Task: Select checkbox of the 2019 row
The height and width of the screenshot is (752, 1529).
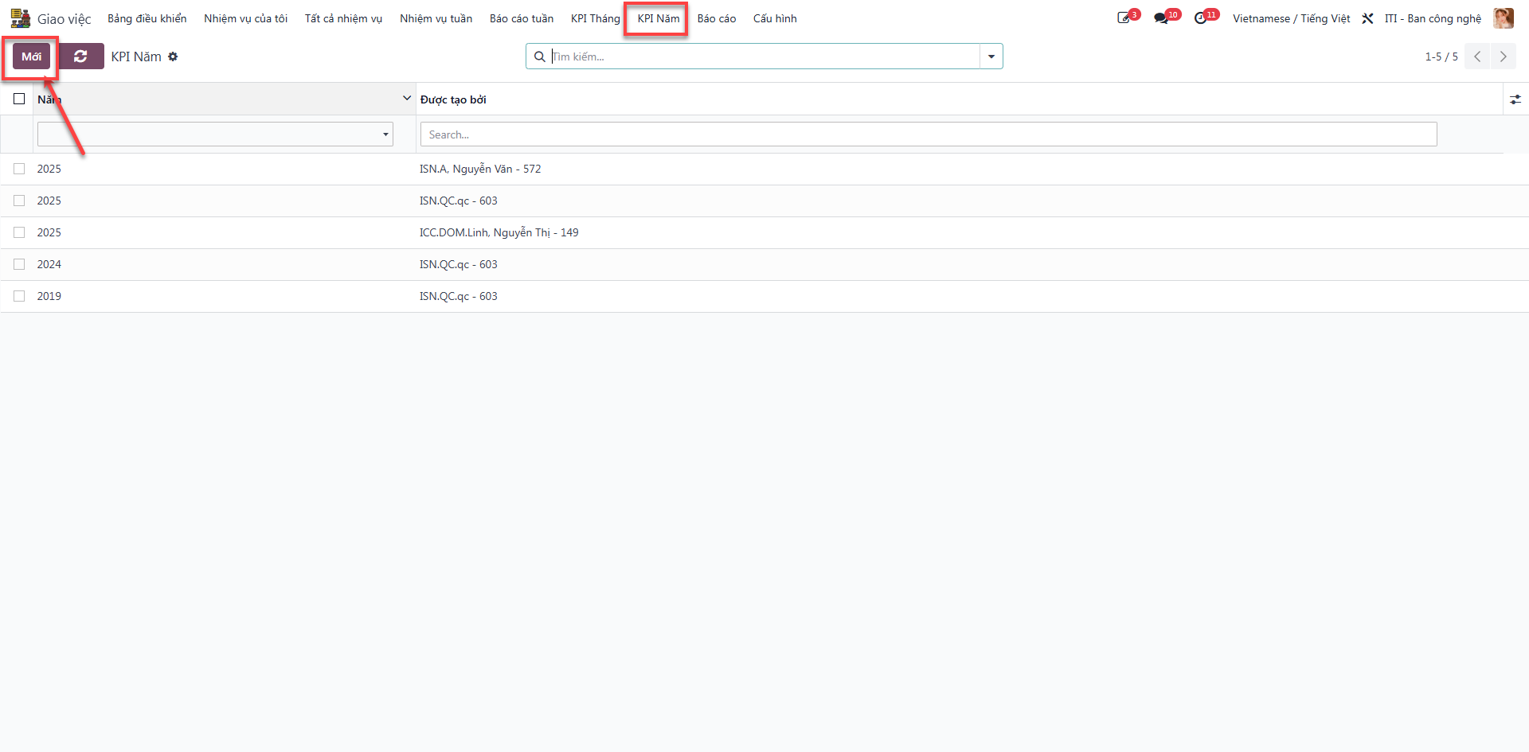Action: pyautogui.click(x=19, y=296)
